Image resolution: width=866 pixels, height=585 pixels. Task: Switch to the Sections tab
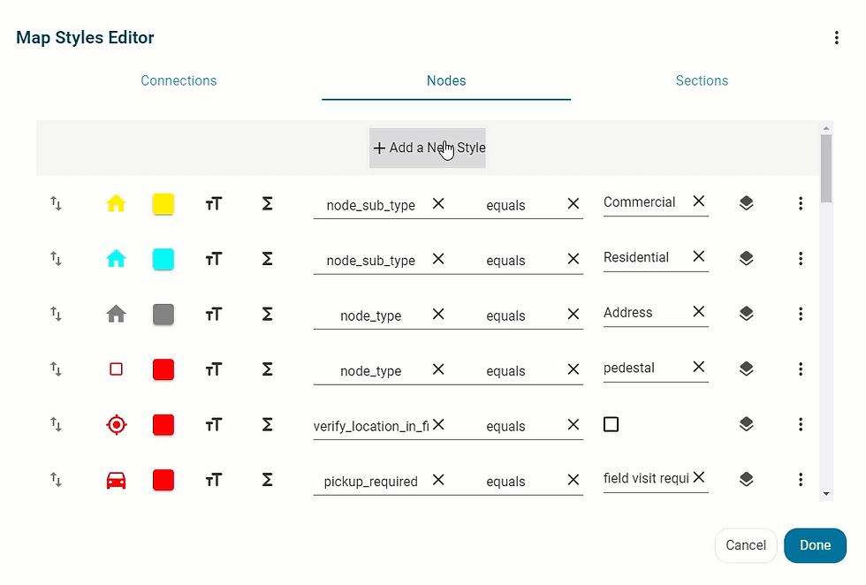point(702,80)
